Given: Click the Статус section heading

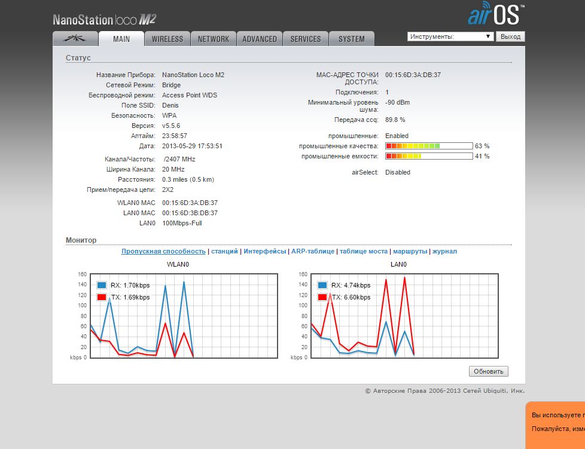Looking at the screenshot, I should (x=78, y=58).
